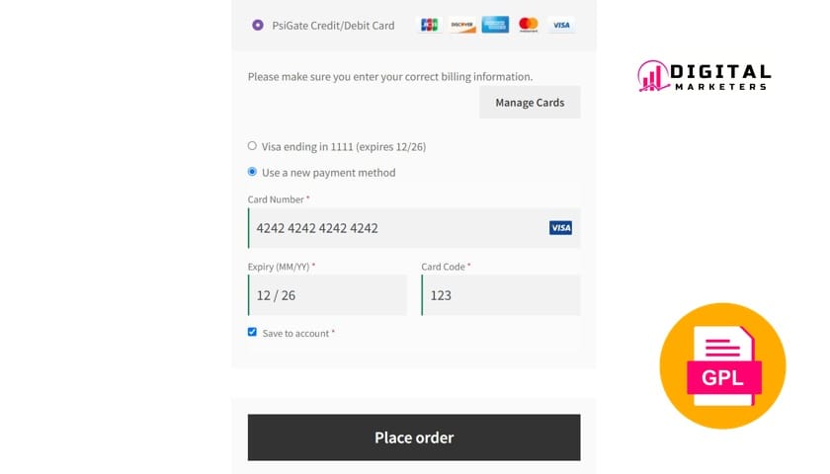Select saved Visa ending in 1111
Viewport: 830px width, 474px height.
coord(252,146)
